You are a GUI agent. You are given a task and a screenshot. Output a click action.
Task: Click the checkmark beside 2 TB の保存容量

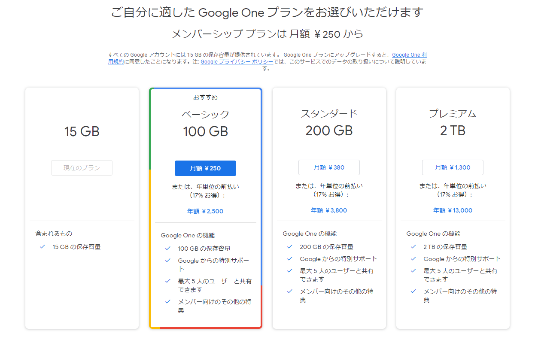[x=413, y=247]
